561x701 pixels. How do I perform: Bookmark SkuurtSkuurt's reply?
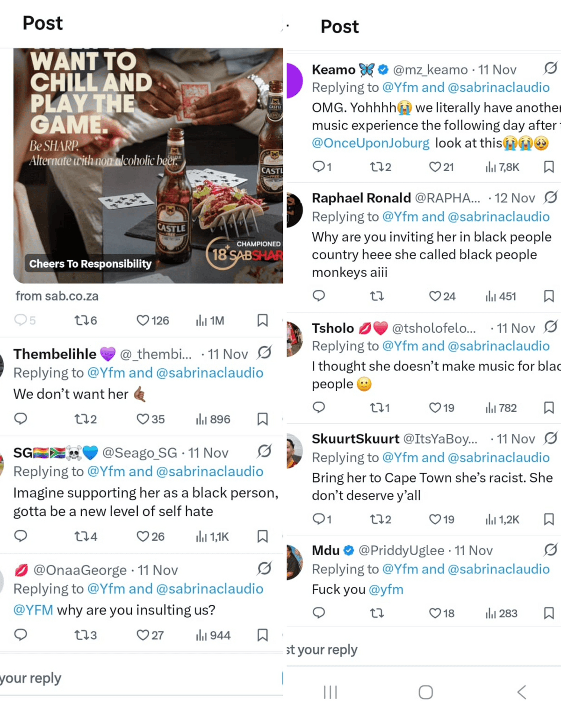tap(549, 519)
